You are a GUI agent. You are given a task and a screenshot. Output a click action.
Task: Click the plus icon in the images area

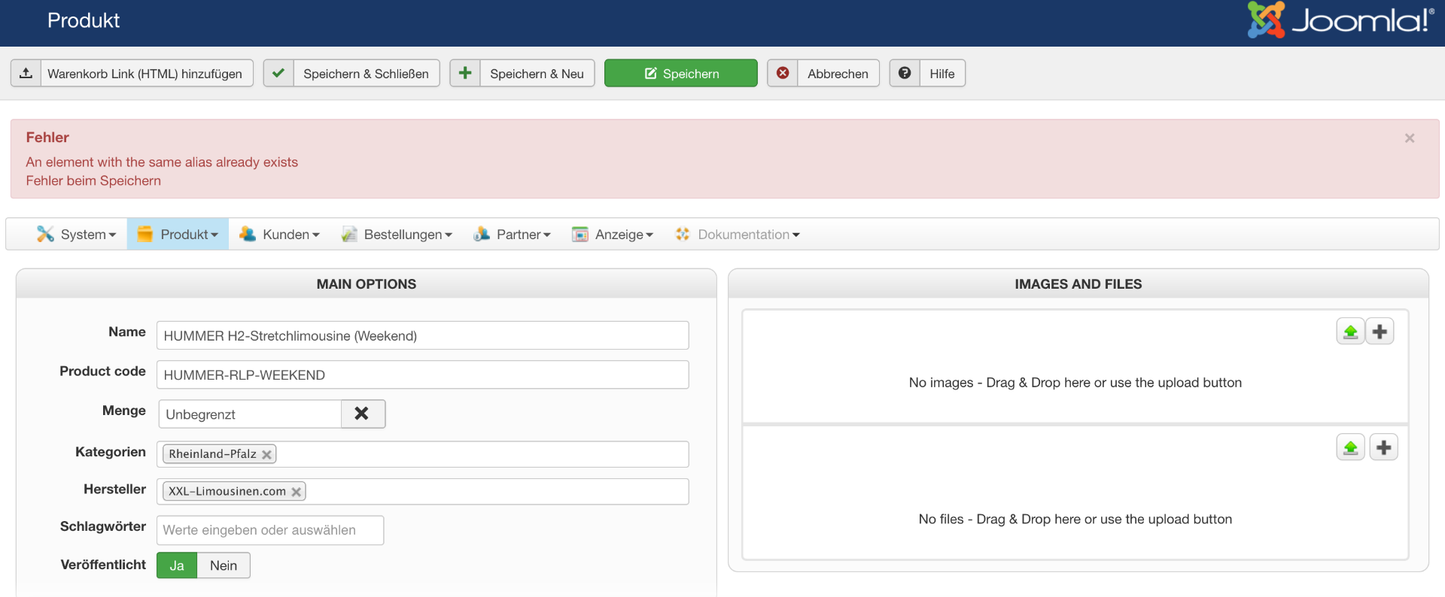tap(1380, 332)
